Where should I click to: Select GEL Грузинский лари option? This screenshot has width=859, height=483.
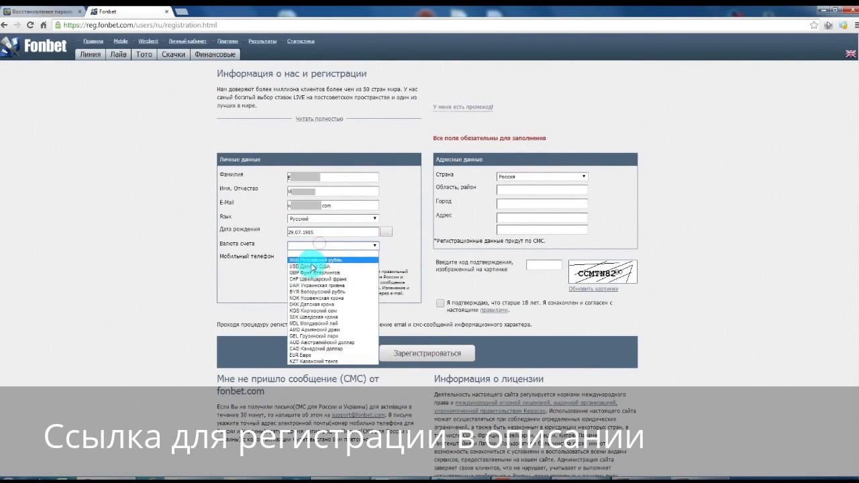point(333,336)
